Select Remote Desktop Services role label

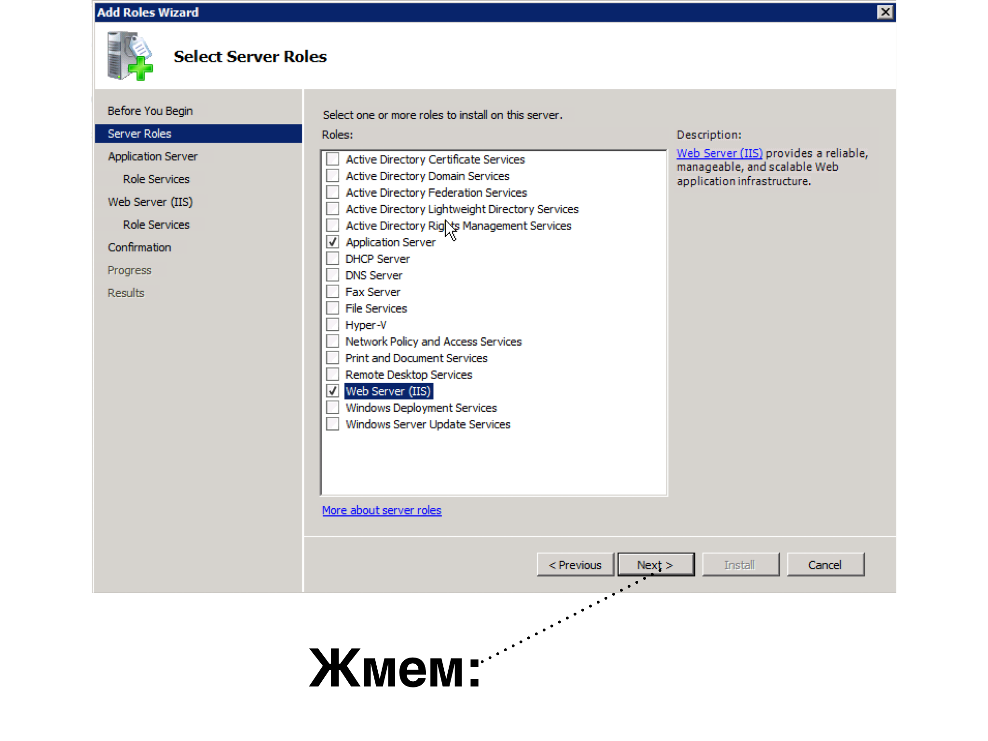(x=409, y=375)
